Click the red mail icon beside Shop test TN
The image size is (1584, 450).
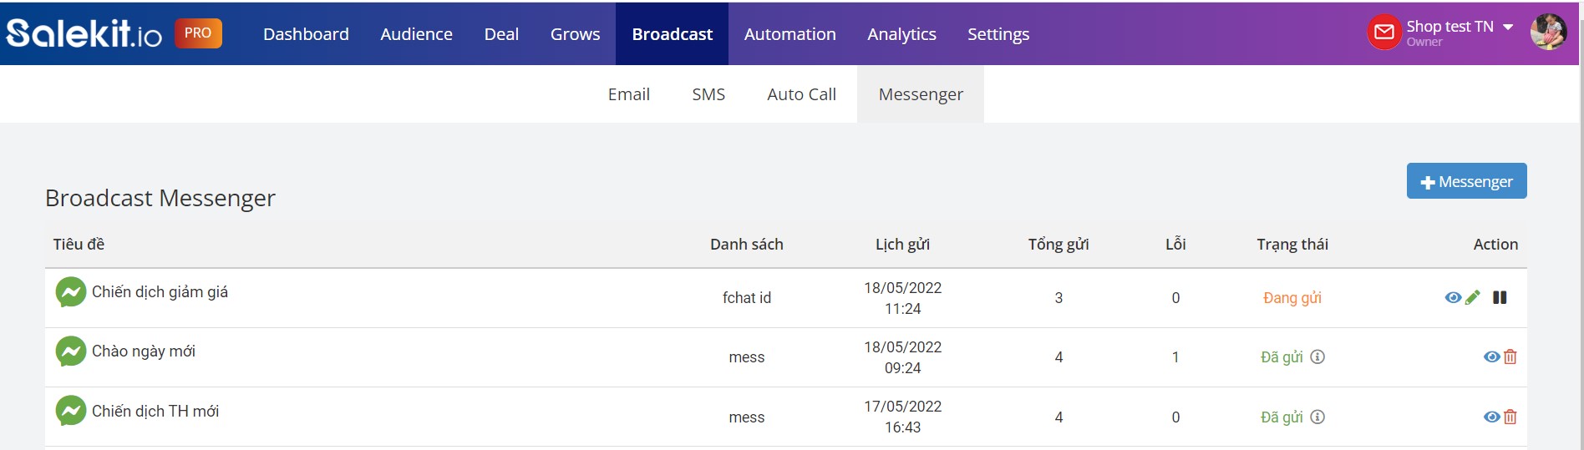(x=1384, y=33)
